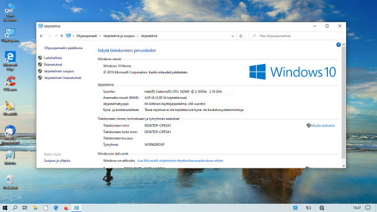Click in the Hae ohjauspaneelista search field
The height and width of the screenshot is (212, 377).
click(296, 36)
